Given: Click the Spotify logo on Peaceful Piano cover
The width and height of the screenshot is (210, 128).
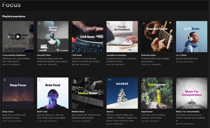Looking at the screenshot, I should pyautogui.click(x=39, y=23).
